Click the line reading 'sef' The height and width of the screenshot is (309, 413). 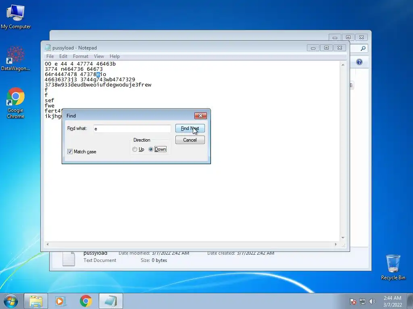pyautogui.click(x=49, y=100)
